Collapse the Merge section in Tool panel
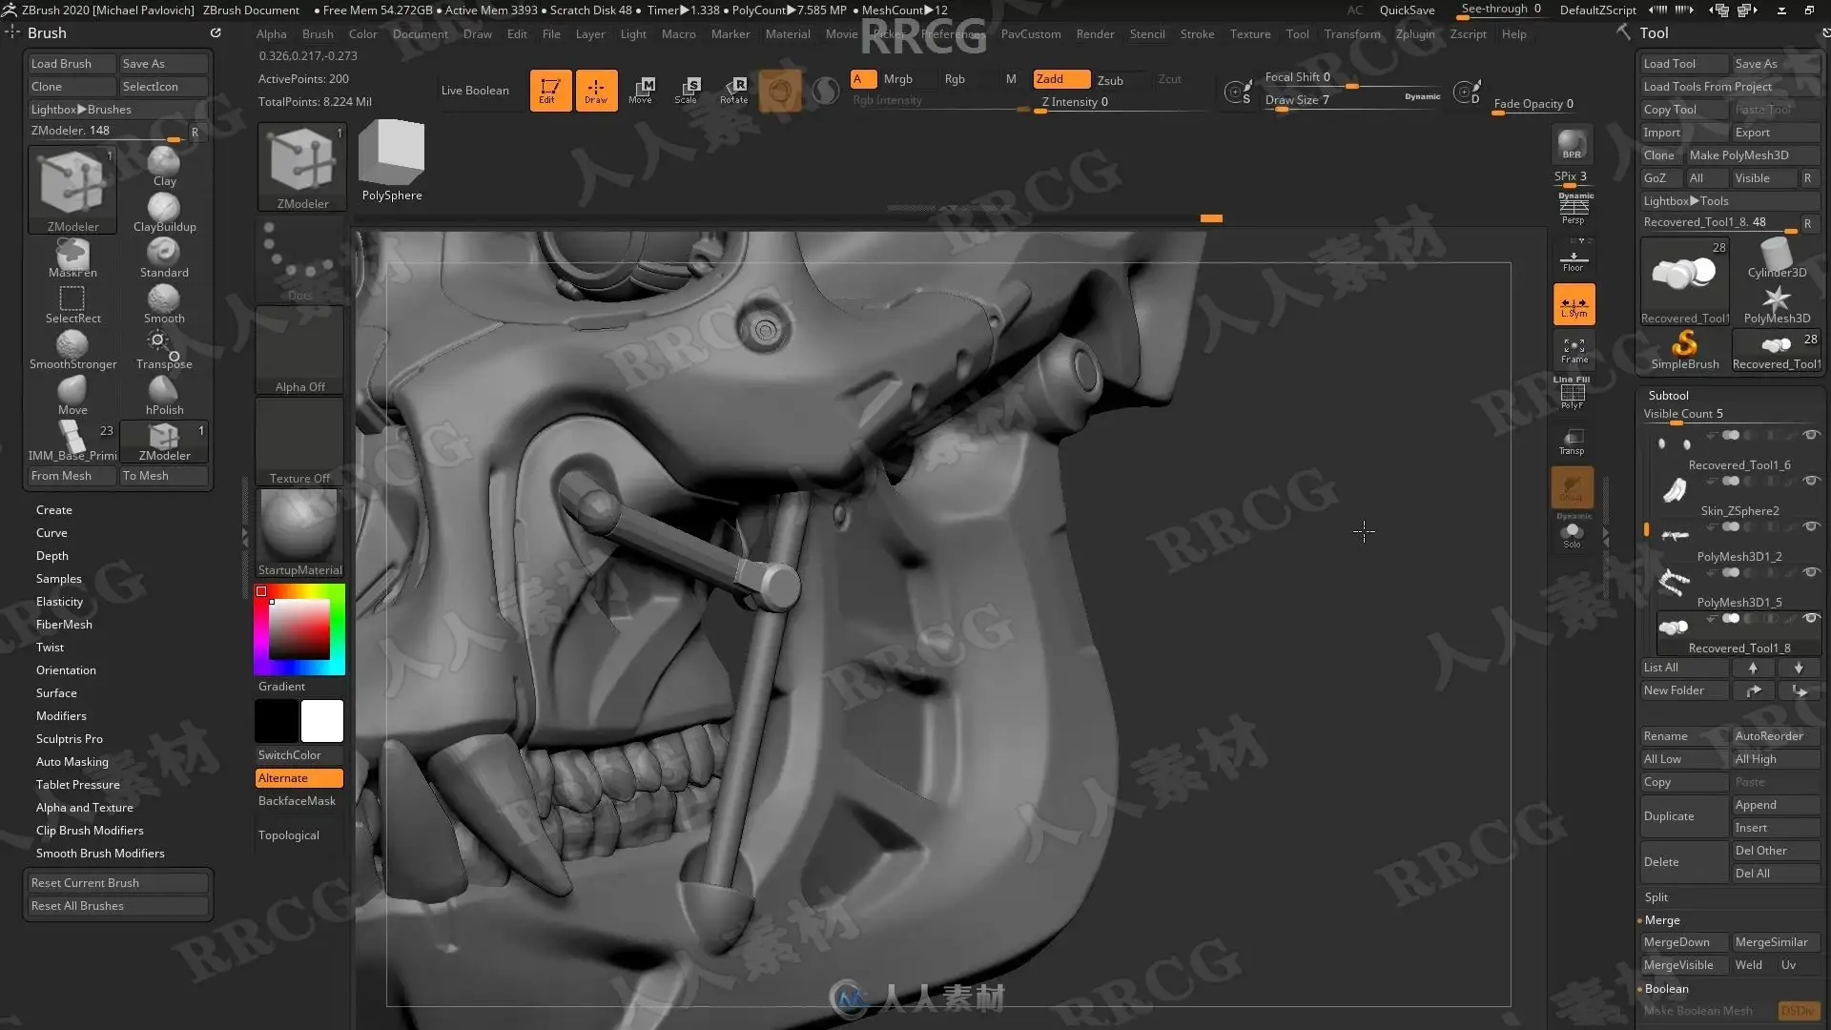The height and width of the screenshot is (1030, 1831). click(1662, 919)
